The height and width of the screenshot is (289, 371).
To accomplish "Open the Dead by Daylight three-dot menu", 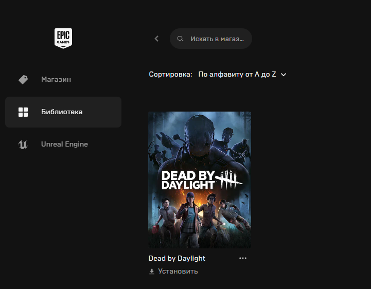I will 243,258.
